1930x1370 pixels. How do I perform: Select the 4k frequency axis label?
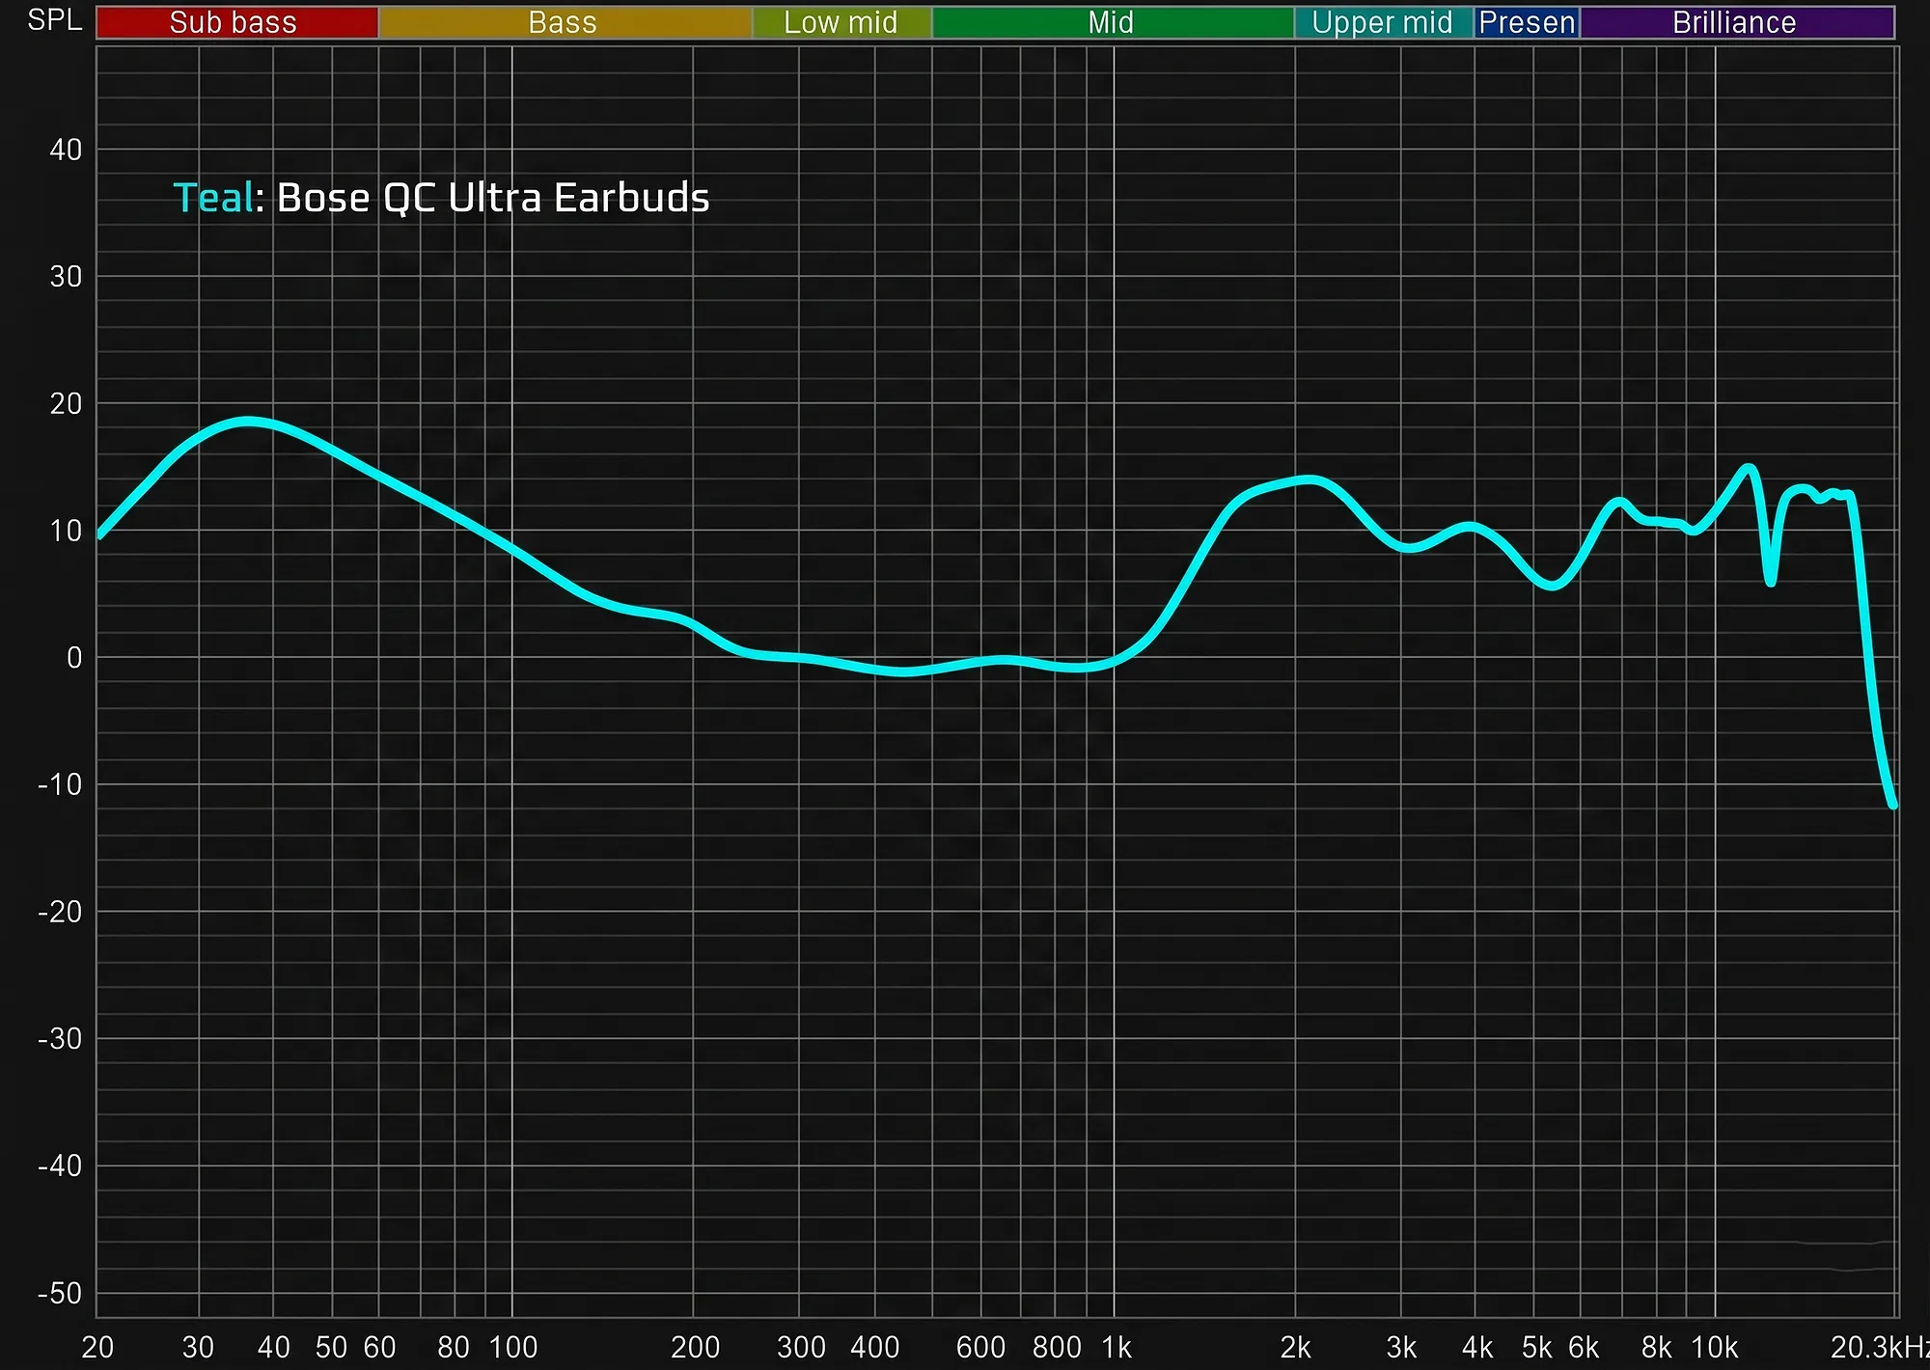[1477, 1347]
